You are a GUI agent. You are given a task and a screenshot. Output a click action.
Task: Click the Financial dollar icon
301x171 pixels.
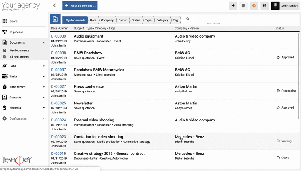[5, 108]
